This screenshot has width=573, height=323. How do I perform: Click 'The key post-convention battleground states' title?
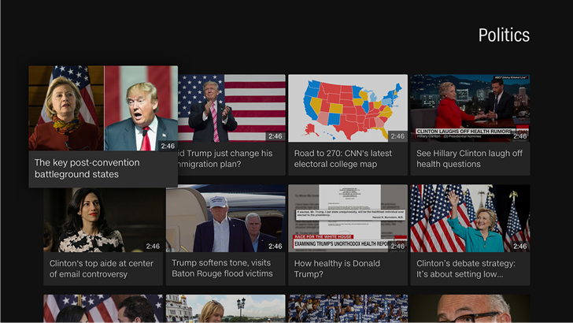coord(87,169)
